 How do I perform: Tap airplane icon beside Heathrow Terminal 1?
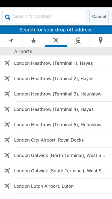(x=7, y=63)
